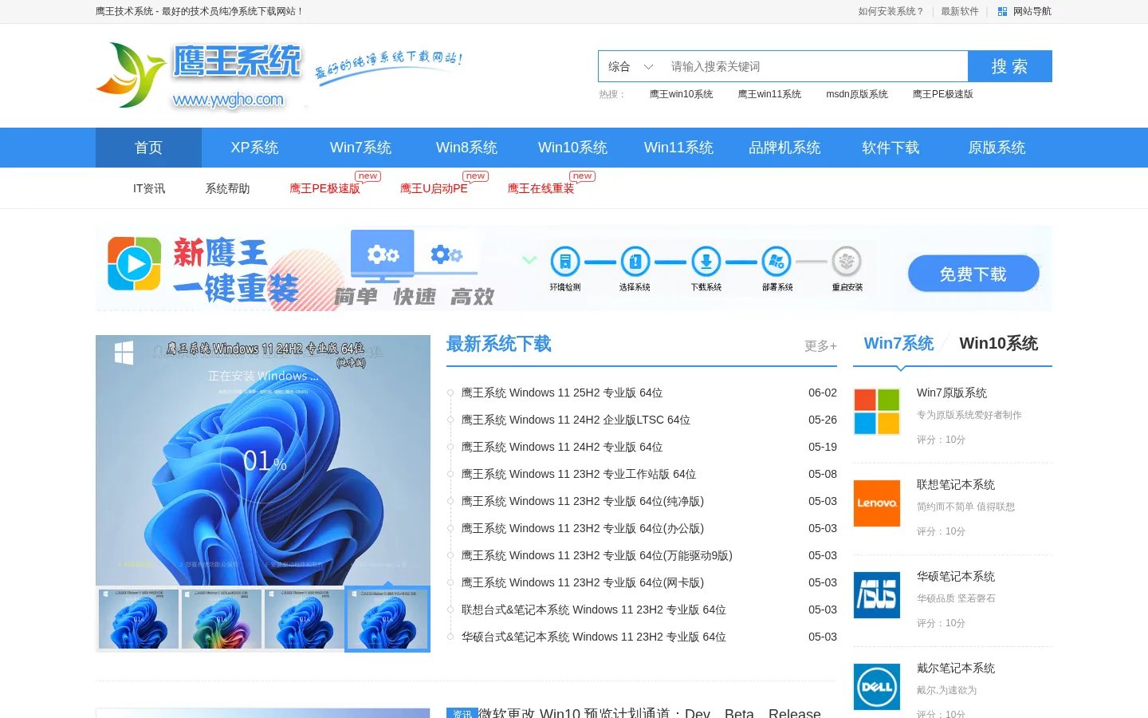Open 联想台式&笔记本系统 Windows 11 23H2 entry
The image size is (1148, 718).
click(x=594, y=610)
